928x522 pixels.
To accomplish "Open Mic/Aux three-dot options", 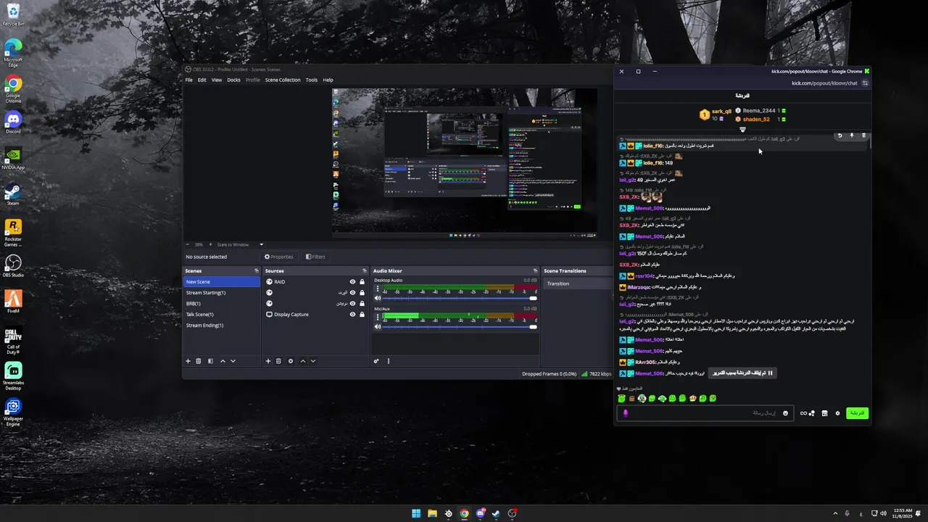I will pyautogui.click(x=378, y=318).
